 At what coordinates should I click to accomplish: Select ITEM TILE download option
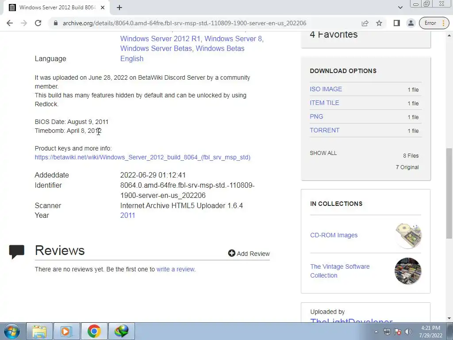click(x=324, y=103)
